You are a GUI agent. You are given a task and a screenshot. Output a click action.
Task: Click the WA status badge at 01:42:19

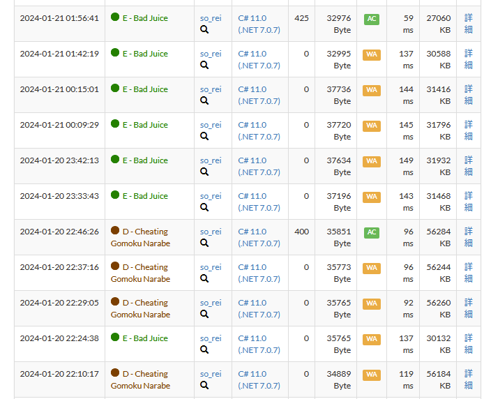coord(372,54)
